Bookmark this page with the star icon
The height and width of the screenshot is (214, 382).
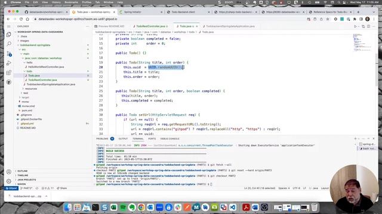coord(328,19)
